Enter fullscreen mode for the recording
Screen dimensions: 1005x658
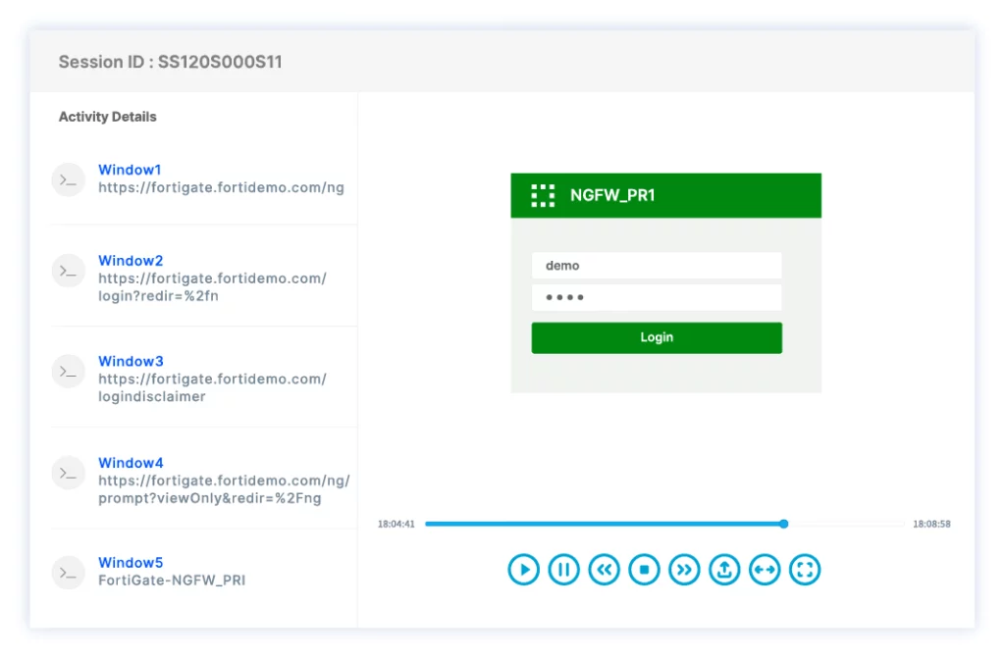point(805,570)
